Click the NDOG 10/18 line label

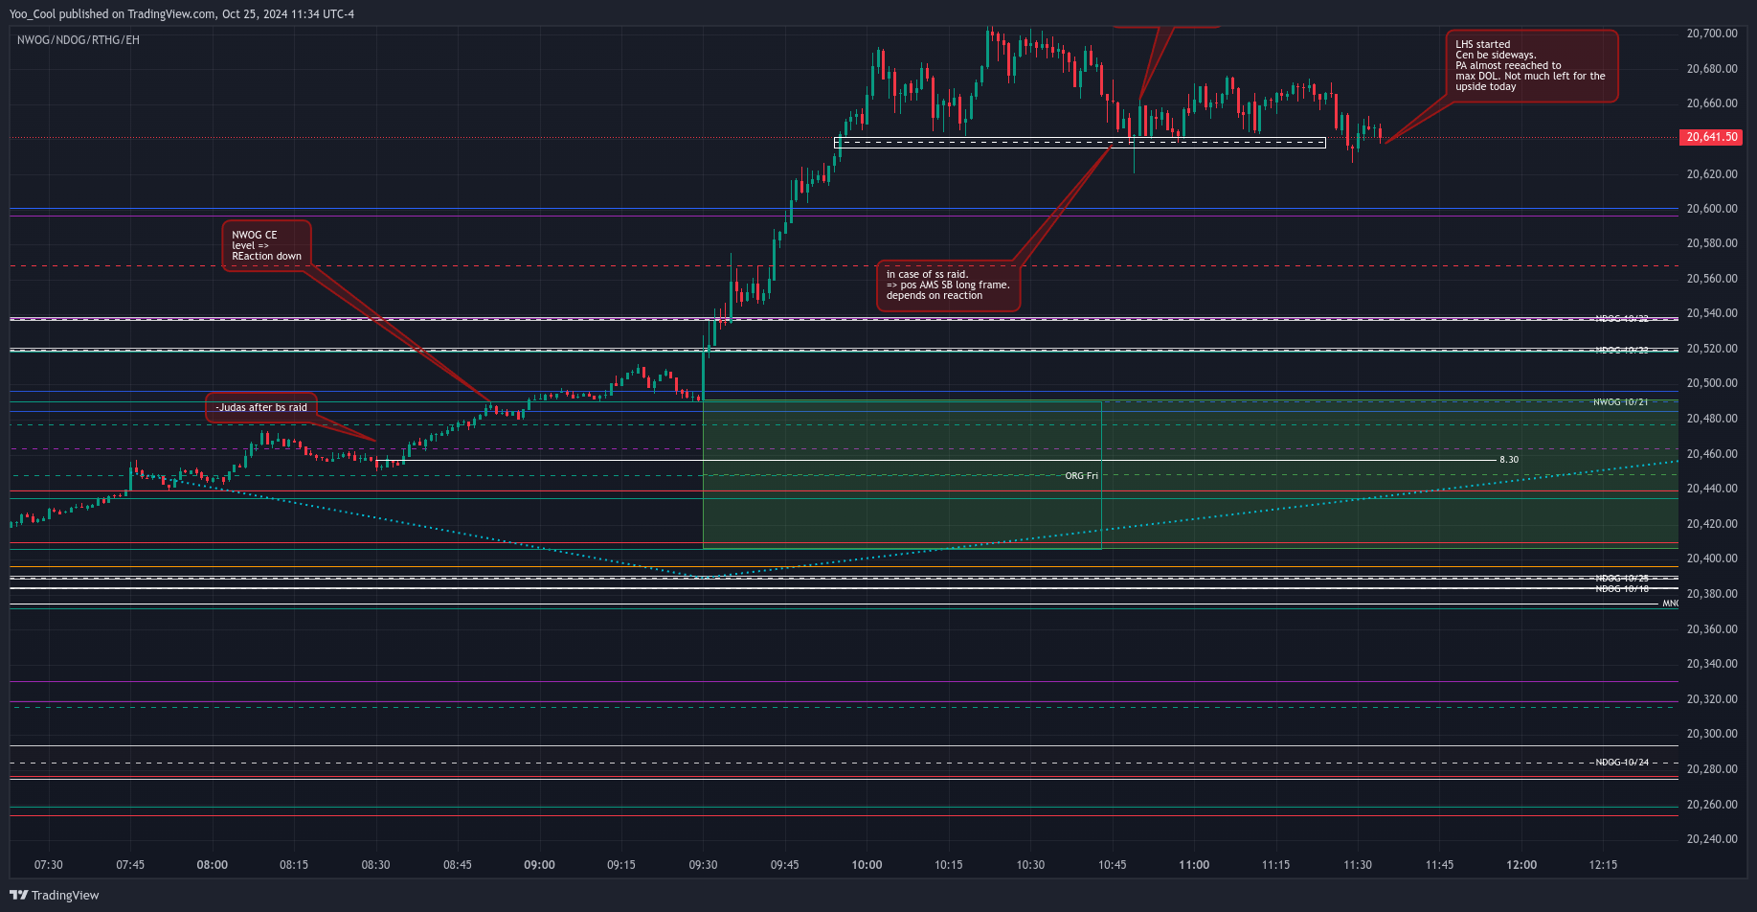(x=1622, y=589)
